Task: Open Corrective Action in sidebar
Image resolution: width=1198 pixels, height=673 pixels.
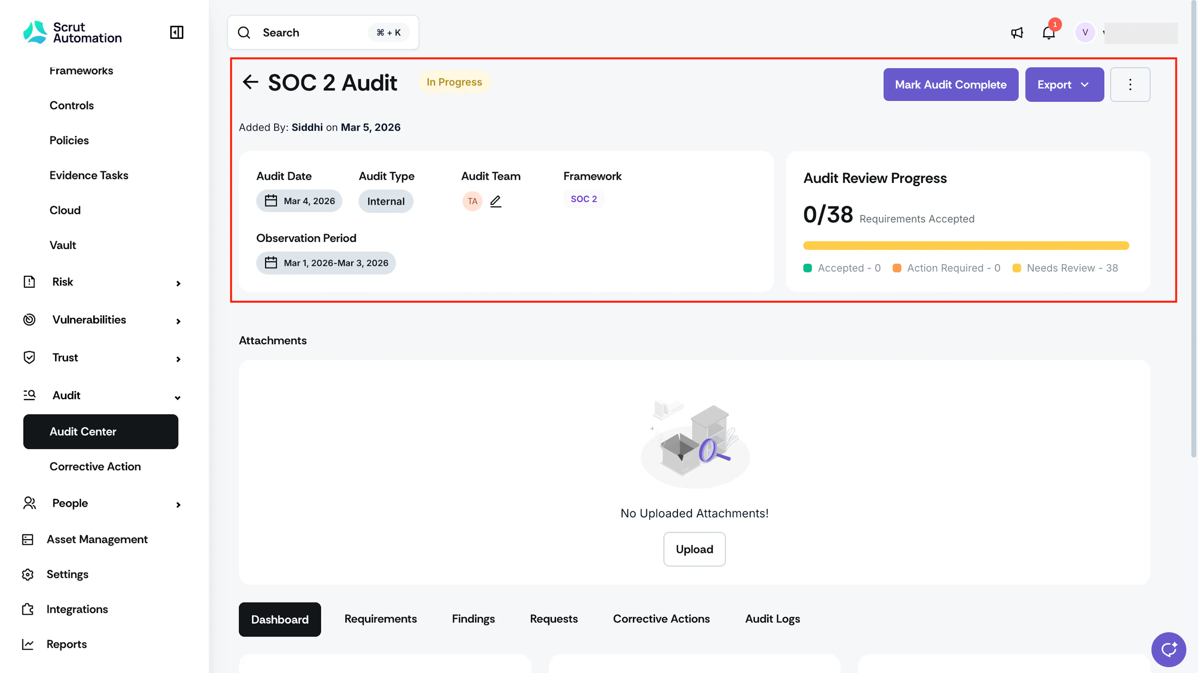Action: [95, 466]
